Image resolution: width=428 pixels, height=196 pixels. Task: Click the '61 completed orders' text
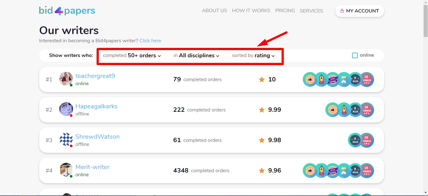(x=198, y=140)
